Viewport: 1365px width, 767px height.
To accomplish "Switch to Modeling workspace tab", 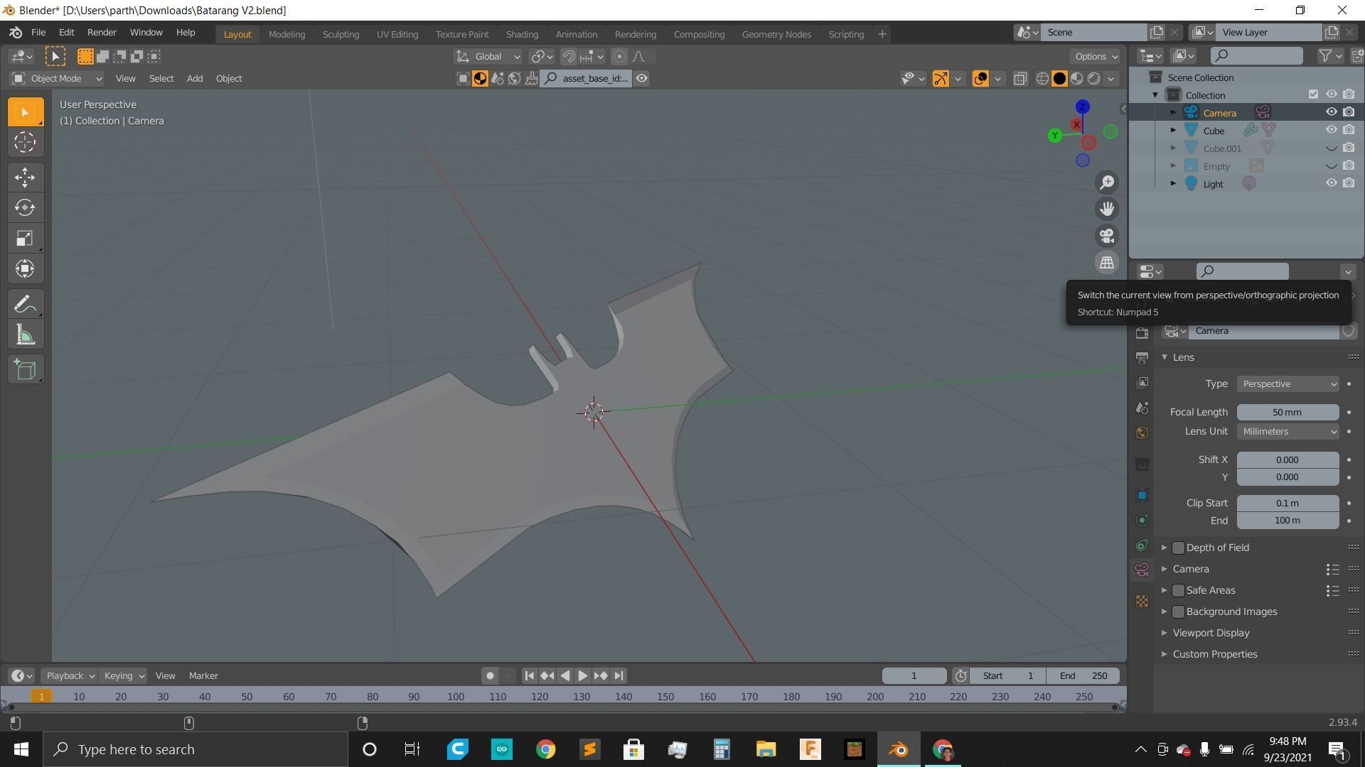I will (x=287, y=34).
